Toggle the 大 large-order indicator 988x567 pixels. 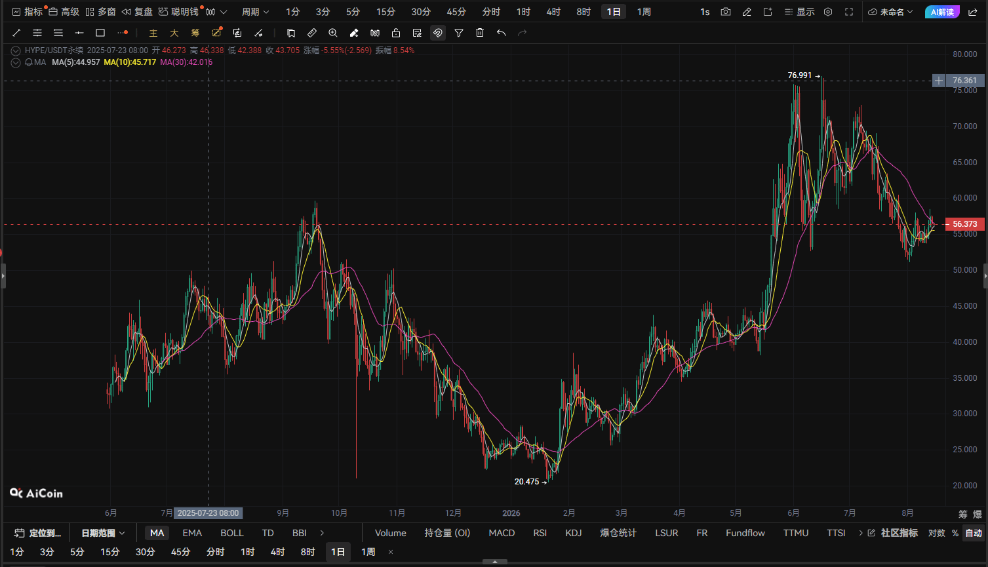[174, 33]
